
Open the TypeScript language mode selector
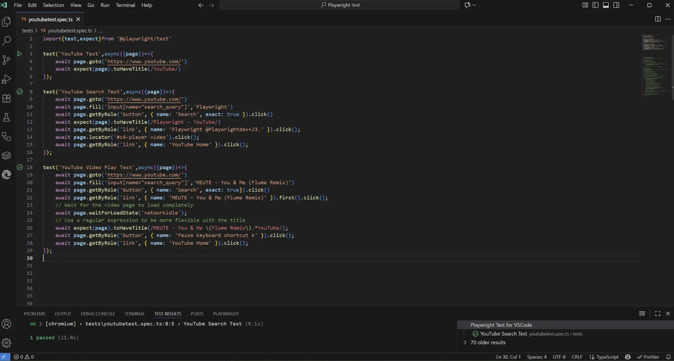[x=604, y=357]
